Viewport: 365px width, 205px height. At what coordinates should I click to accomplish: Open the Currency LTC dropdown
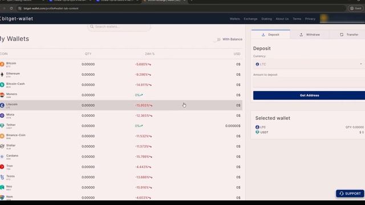309,64
